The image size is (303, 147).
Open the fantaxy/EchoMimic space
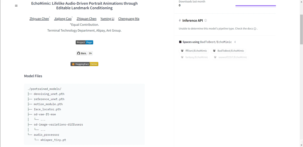[x=194, y=57]
